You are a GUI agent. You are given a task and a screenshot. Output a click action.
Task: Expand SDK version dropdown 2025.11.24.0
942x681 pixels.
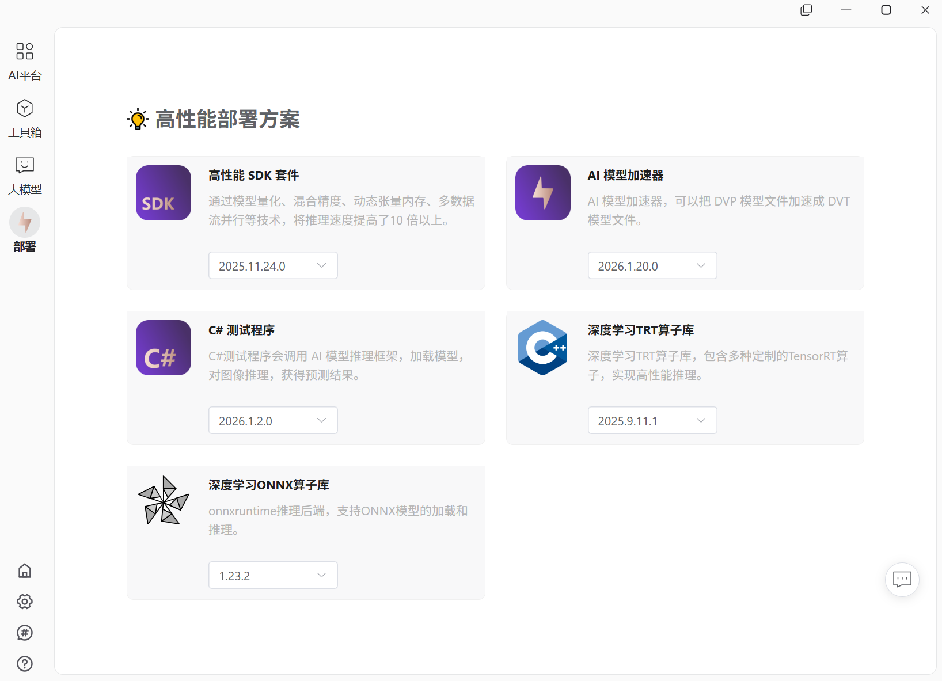273,265
